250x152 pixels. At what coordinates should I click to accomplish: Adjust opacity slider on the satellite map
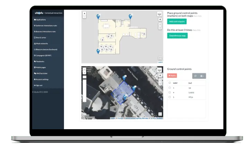point(84,89)
